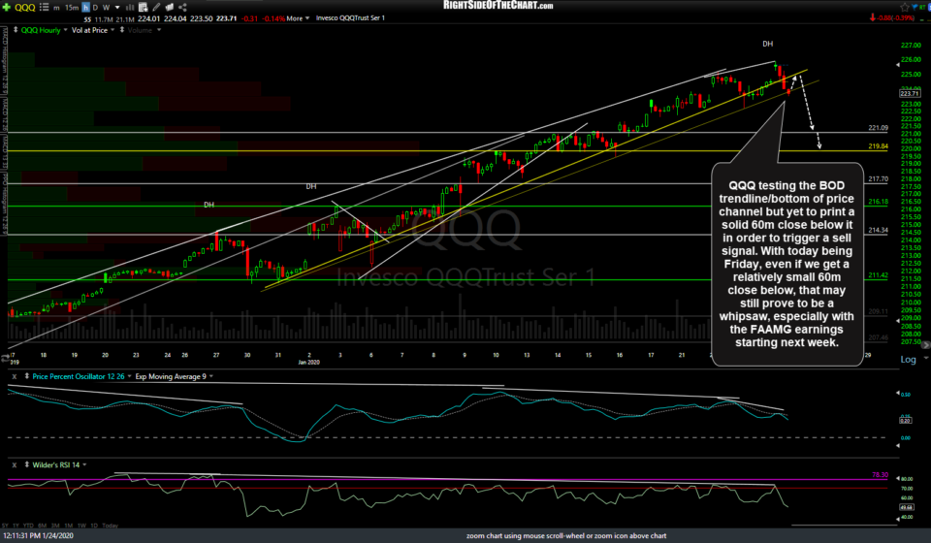Screen dimensions: 931x543
Task: Switch to the 15m timeframe
Action: click(72, 8)
